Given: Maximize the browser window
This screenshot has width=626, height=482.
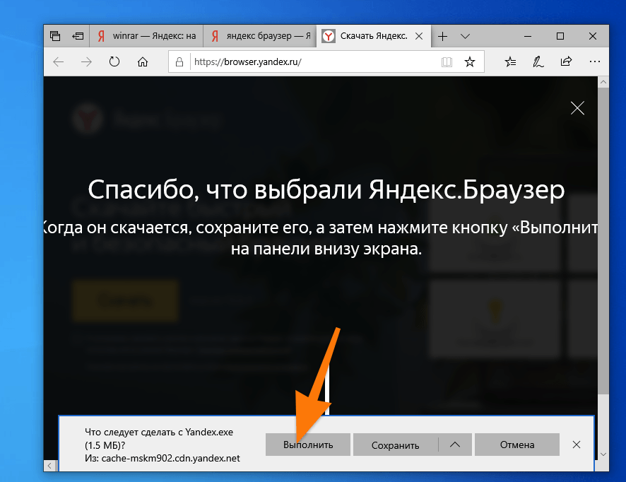Looking at the screenshot, I should pyautogui.click(x=560, y=36).
